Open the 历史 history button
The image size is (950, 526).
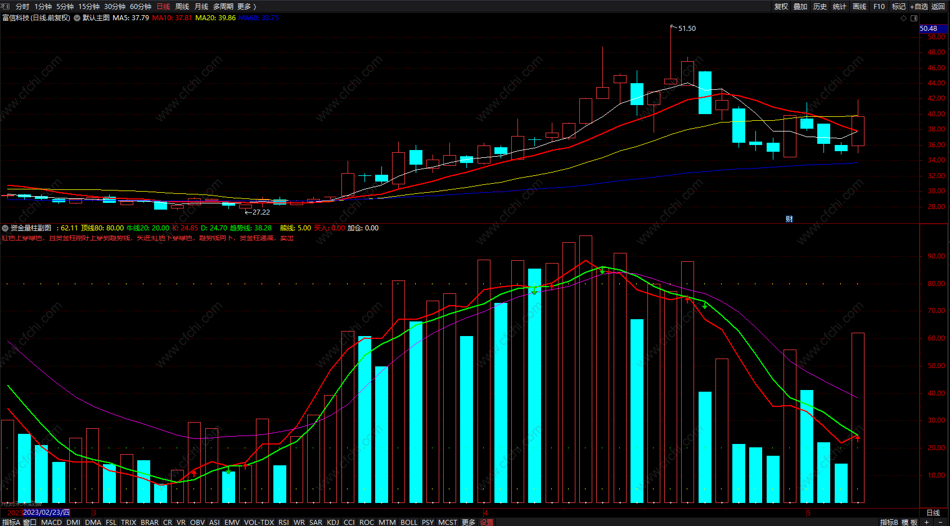820,6
